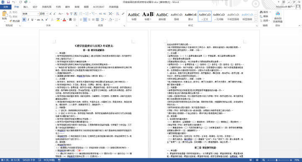Viewport: 302px width, 162px height.
Task: Open the font color dropdown arrow
Action: [67, 20]
